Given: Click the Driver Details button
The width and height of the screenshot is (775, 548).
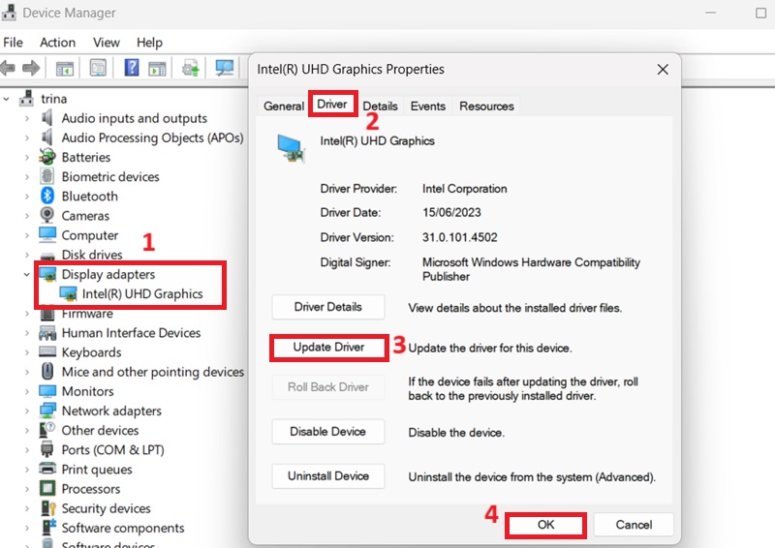Looking at the screenshot, I should click(328, 307).
